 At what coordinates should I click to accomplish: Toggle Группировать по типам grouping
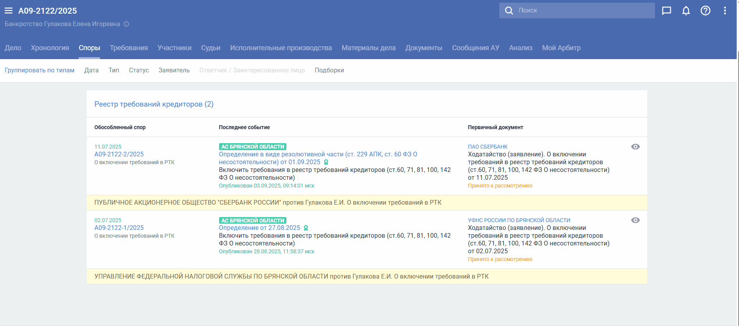pos(39,70)
